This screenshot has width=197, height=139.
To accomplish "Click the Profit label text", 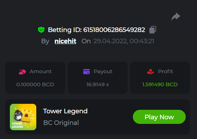I will click(166, 71).
